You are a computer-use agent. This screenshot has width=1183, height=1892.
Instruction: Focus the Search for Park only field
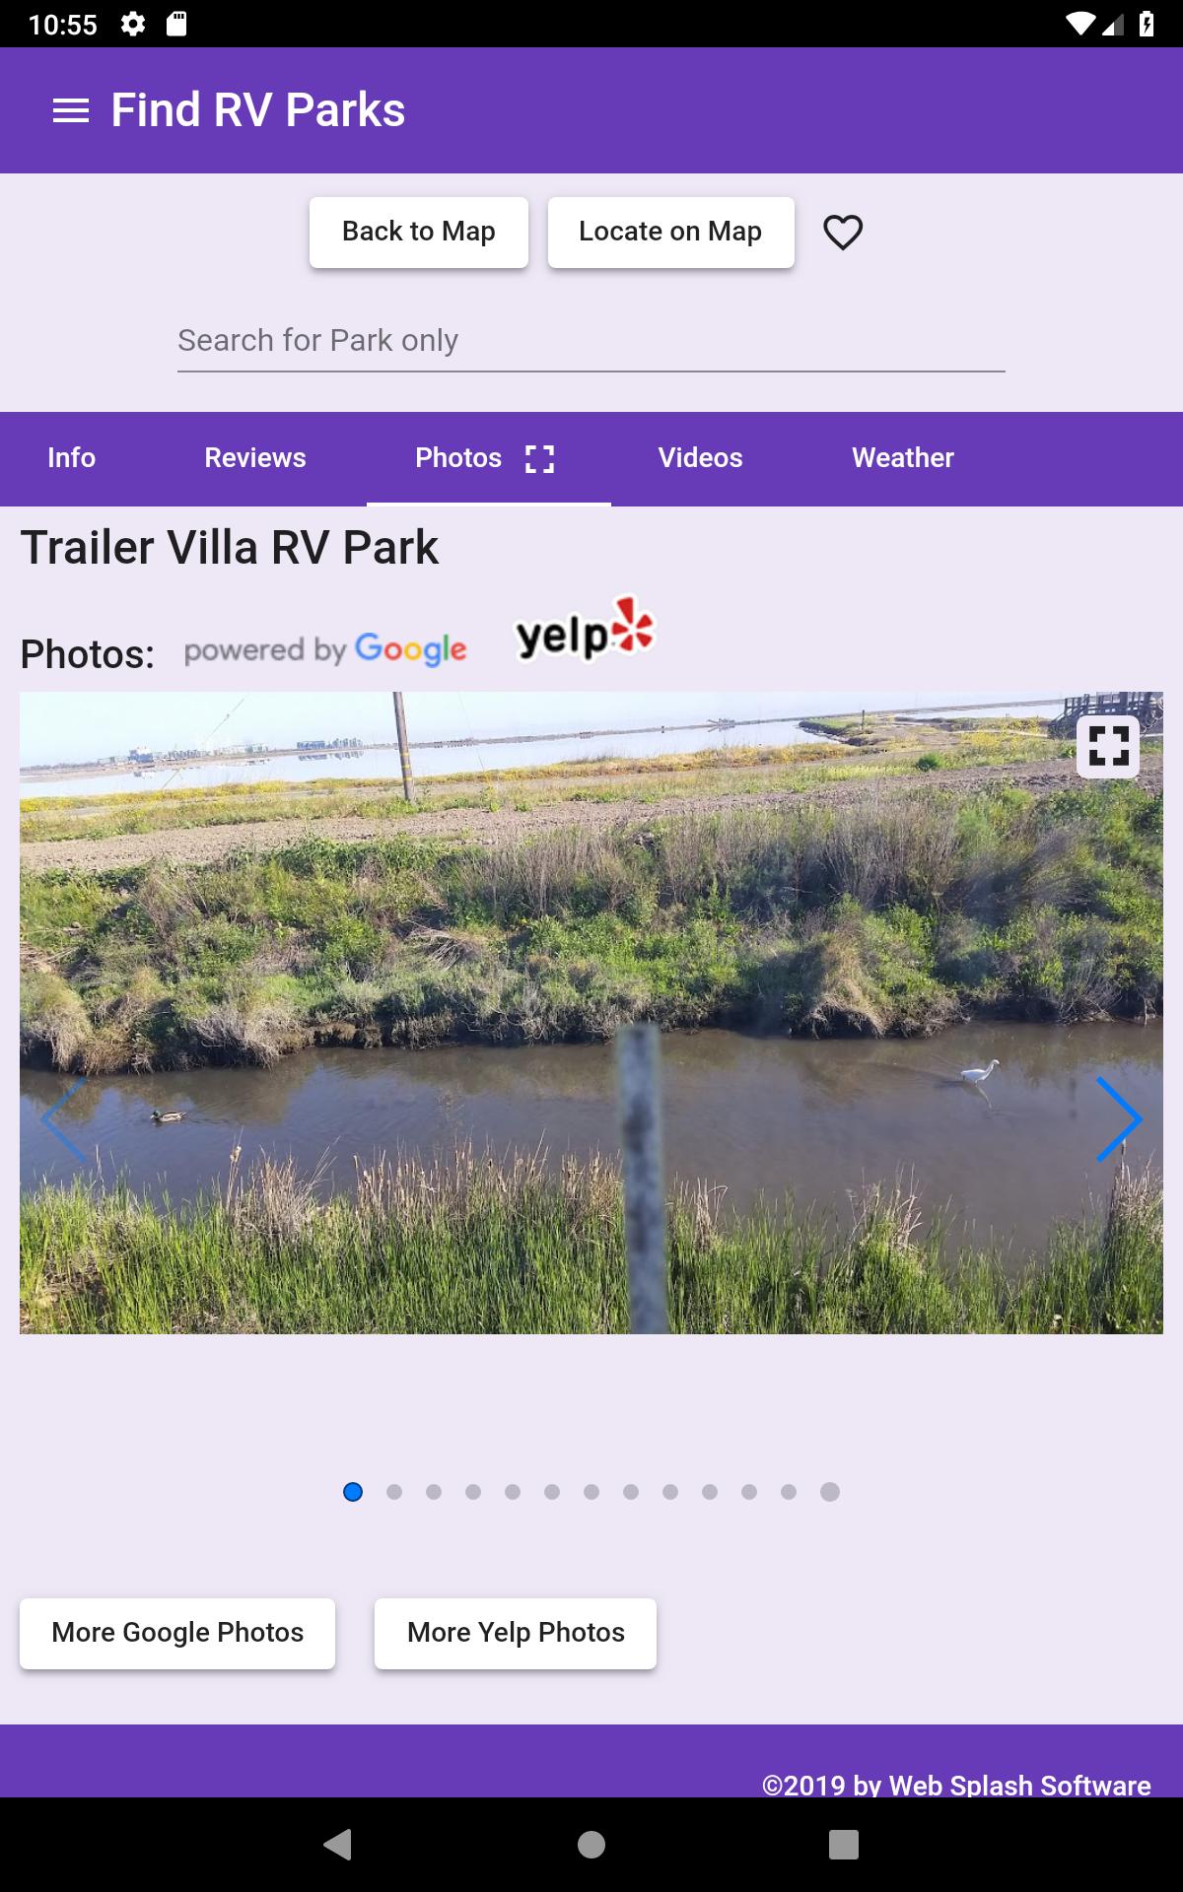(591, 341)
